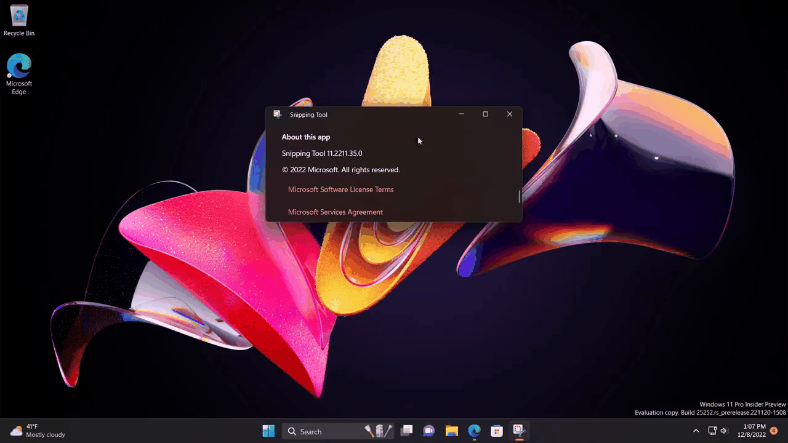Click the 2022 Microsoft copyright text
The image size is (788, 443).
[341, 170]
